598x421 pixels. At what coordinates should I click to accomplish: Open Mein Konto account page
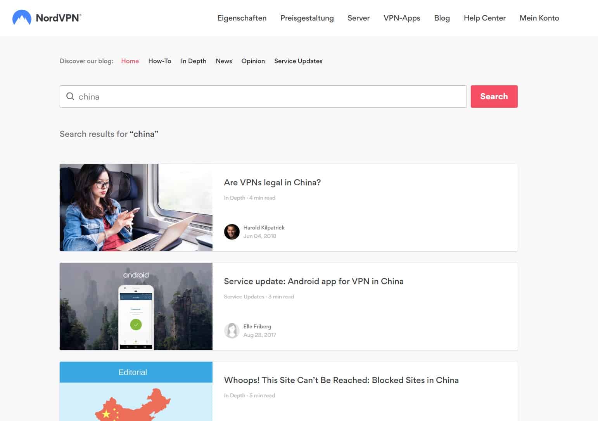click(x=539, y=18)
